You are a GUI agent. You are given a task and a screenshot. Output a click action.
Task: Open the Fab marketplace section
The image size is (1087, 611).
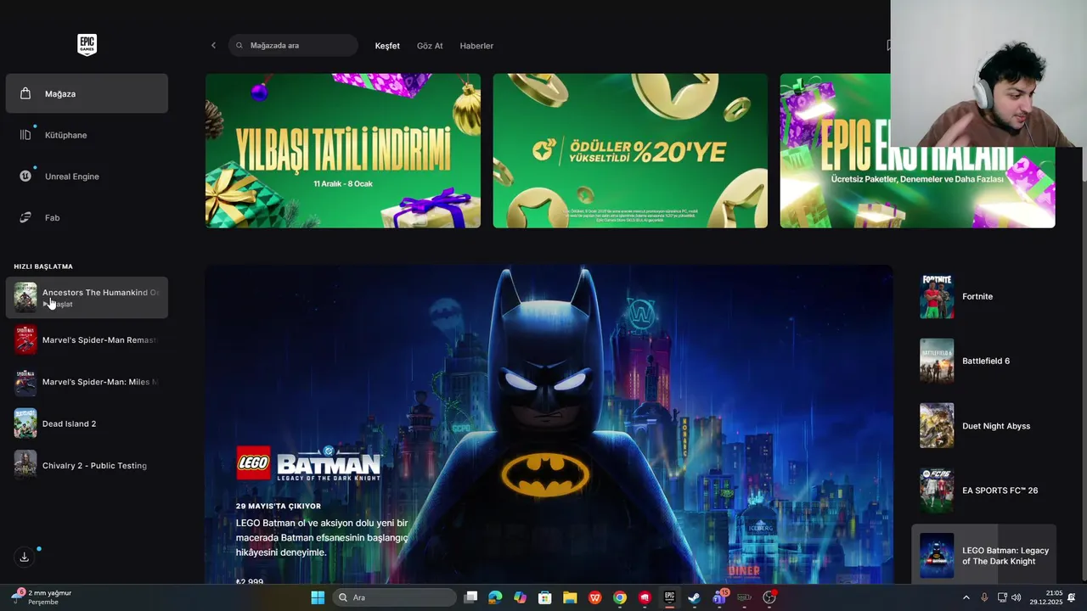pos(87,218)
